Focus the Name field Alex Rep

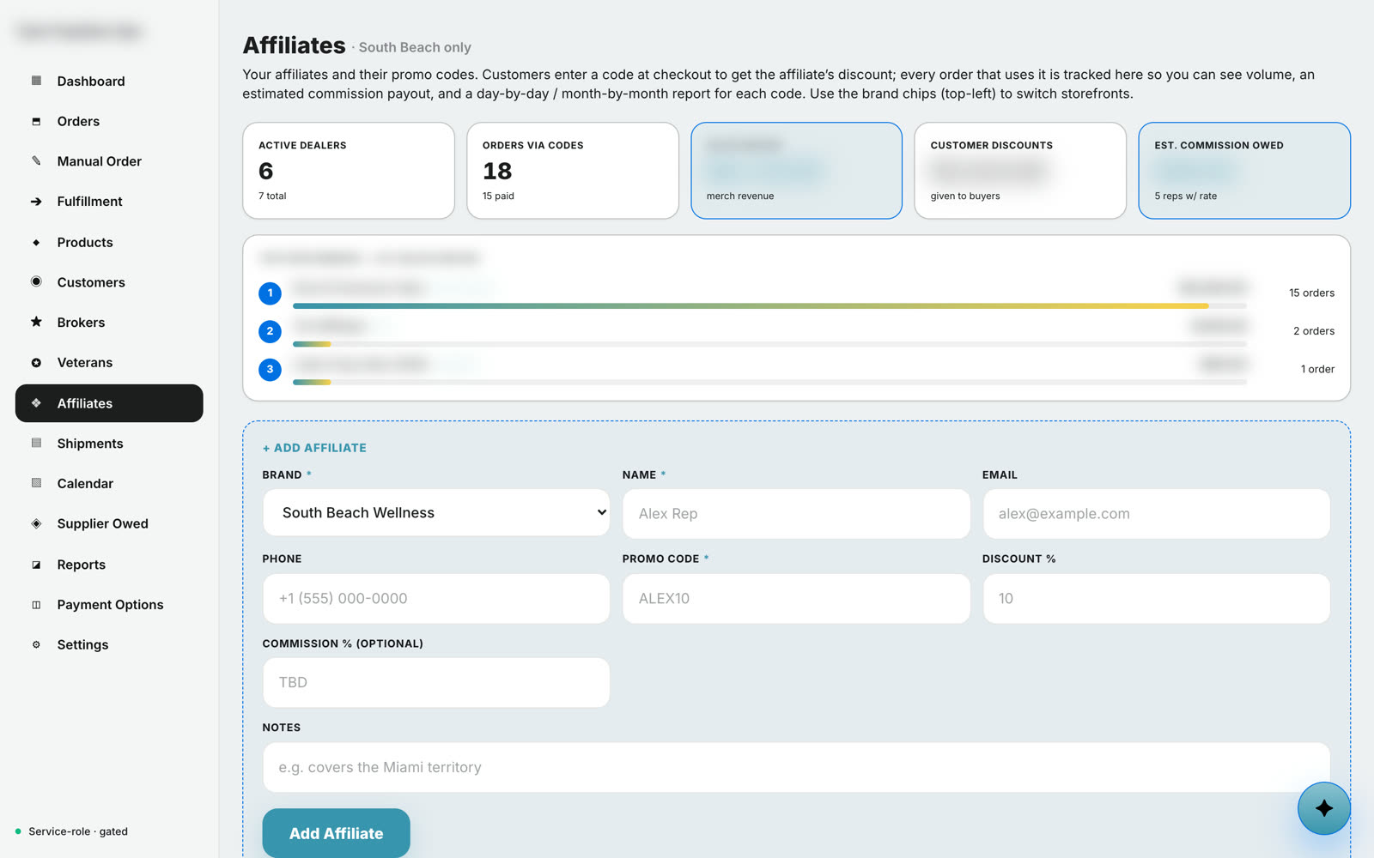[x=796, y=514]
